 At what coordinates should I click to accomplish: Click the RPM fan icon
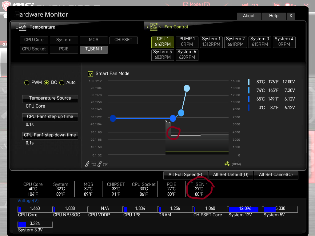coord(227,164)
